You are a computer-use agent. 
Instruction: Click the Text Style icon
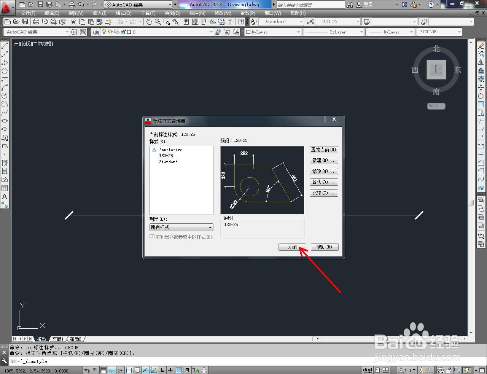pyautogui.click(x=254, y=22)
